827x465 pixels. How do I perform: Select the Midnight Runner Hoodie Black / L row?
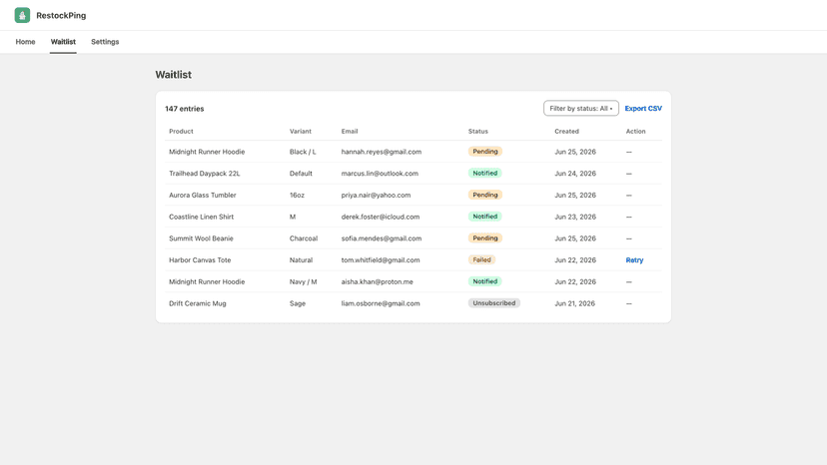pyautogui.click(x=413, y=152)
